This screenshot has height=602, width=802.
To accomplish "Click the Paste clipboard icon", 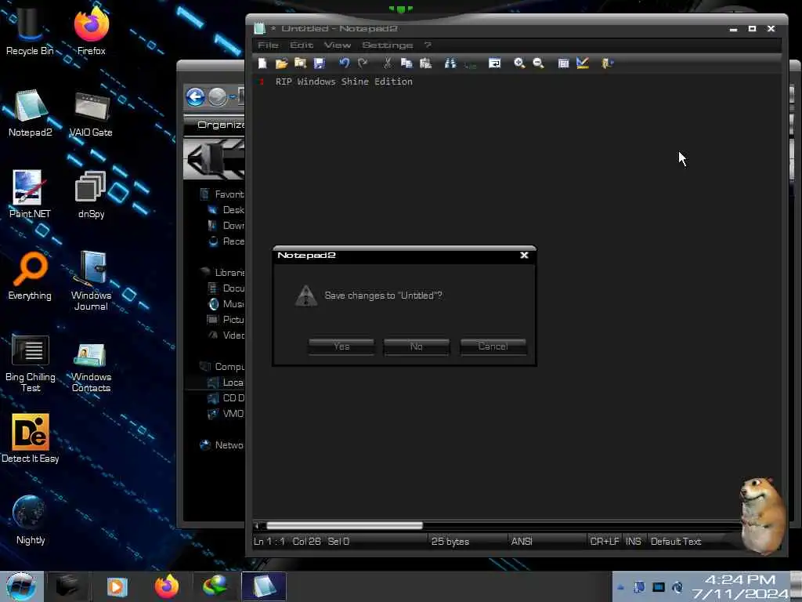I will click(425, 63).
